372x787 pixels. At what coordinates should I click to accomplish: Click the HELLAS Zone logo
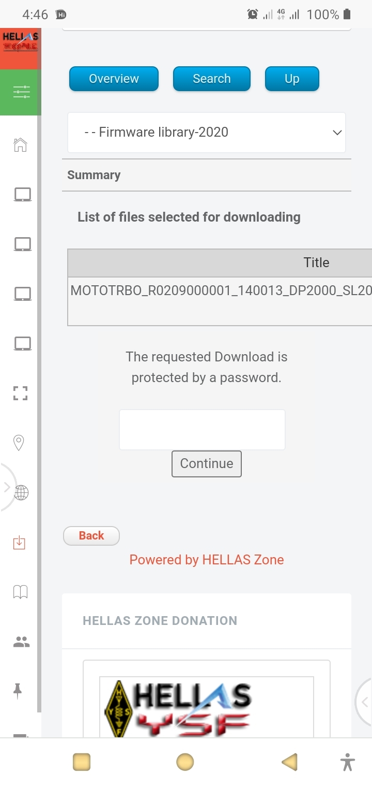(x=20, y=42)
